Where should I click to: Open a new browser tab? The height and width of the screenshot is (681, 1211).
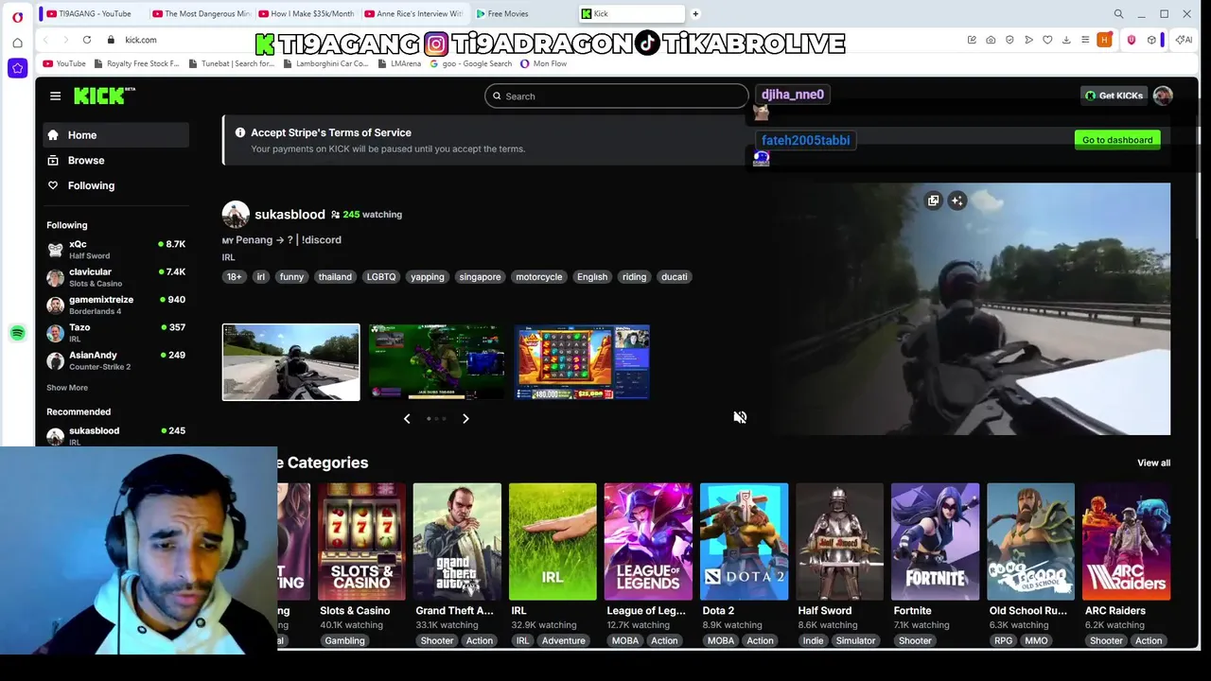point(695,14)
